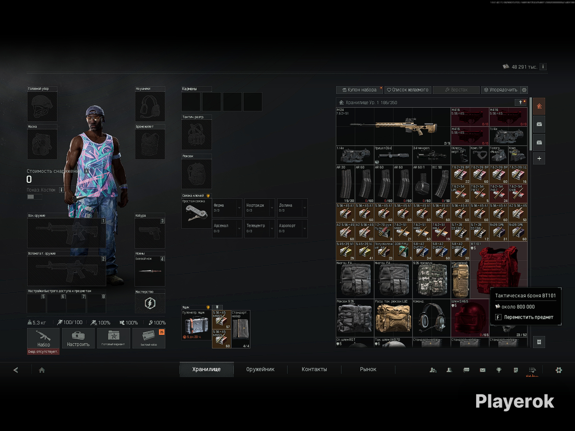This screenshot has height=431, width=575.
Task: Open the friends list person icon
Action: point(449,370)
